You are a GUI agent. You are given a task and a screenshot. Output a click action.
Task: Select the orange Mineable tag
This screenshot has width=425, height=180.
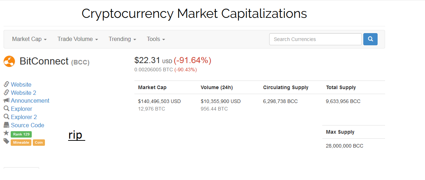click(21, 143)
